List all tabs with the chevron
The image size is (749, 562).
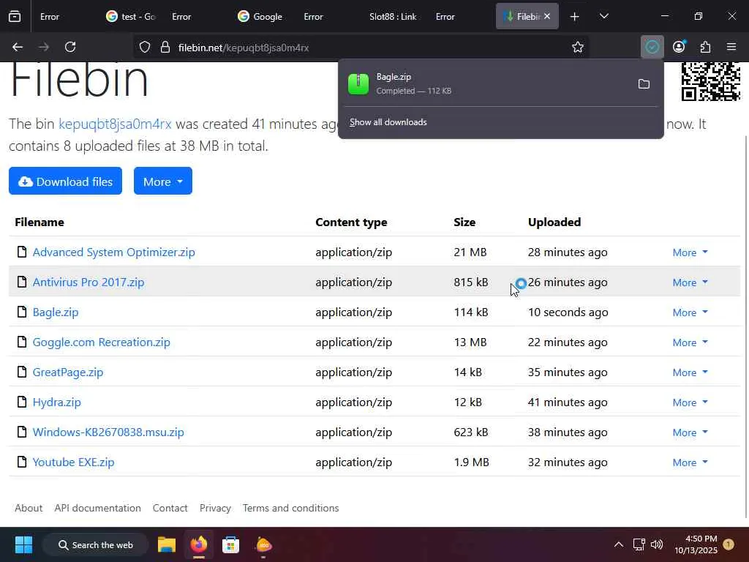coord(603,16)
